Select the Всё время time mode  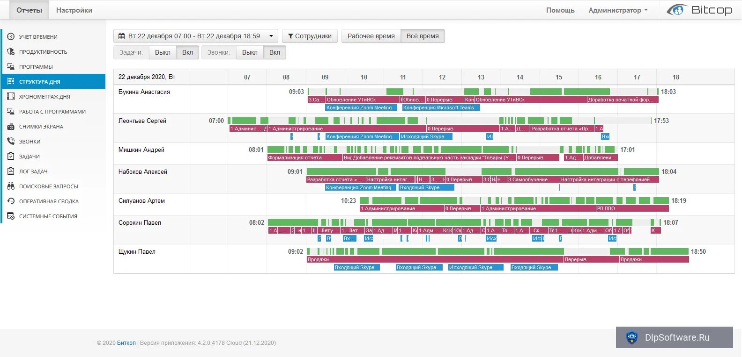pos(423,36)
